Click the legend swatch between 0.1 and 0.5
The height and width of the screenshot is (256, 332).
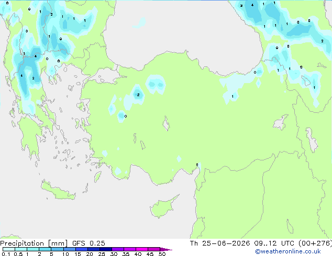pos(9,249)
